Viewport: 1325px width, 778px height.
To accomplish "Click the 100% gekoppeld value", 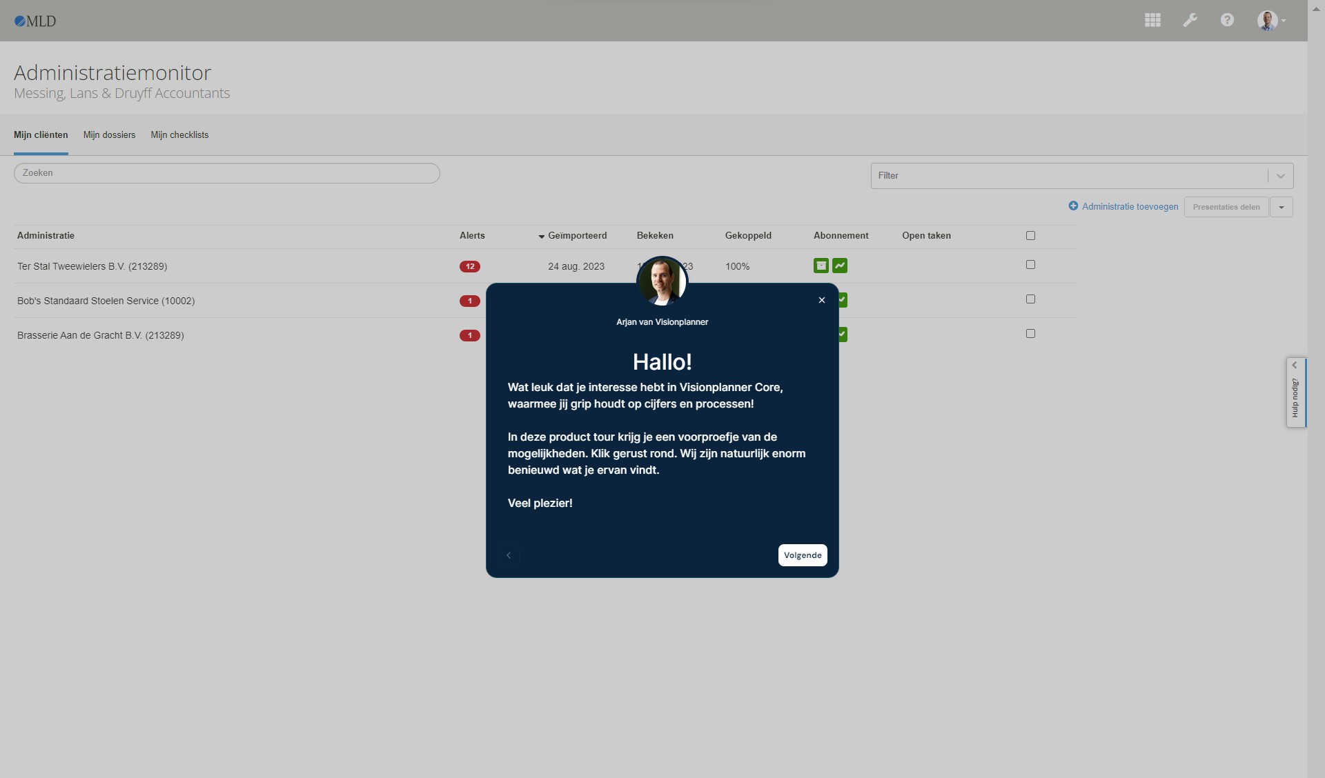I will pyautogui.click(x=737, y=266).
